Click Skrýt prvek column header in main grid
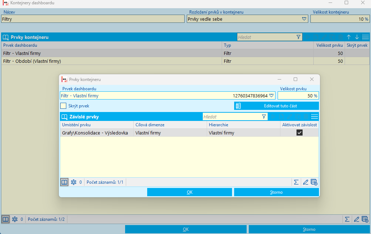371x234 pixels. pos(357,45)
